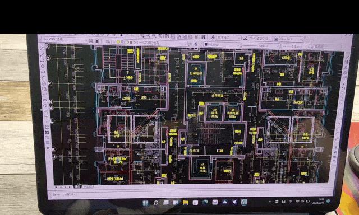Image resolution: width=359 pixels, height=215 pixels.
Task: Switch to the Model tab
Action: pyautogui.click(x=77, y=186)
